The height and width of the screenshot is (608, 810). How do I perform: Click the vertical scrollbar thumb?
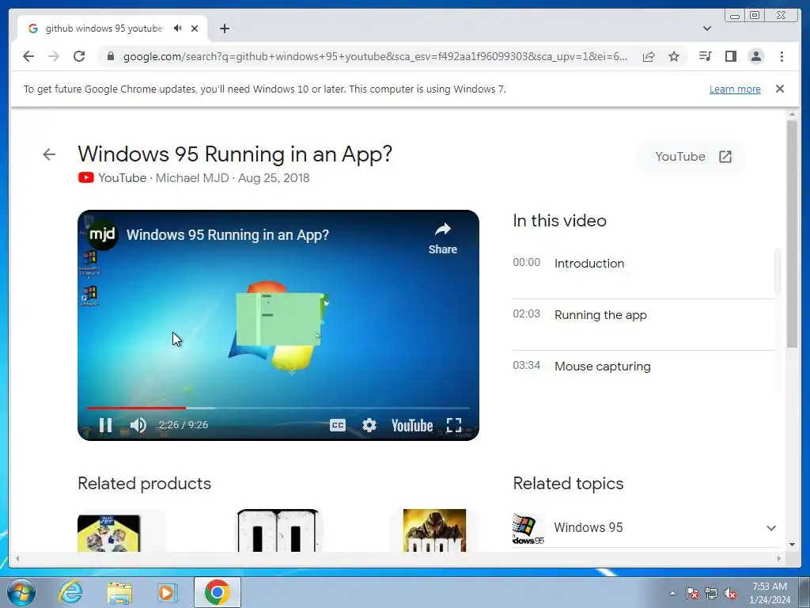pyautogui.click(x=792, y=234)
